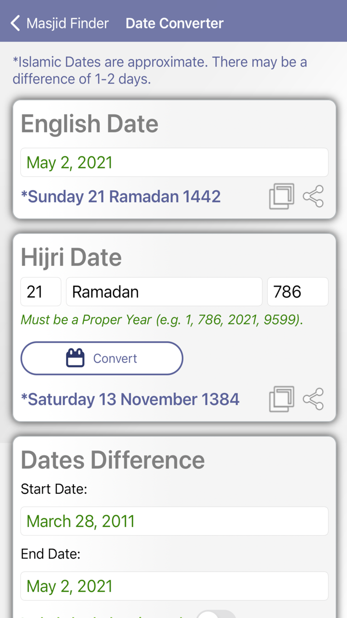This screenshot has height=618, width=347.
Task: Open the Start Date field showing March 28, 2011
Action: (173, 521)
